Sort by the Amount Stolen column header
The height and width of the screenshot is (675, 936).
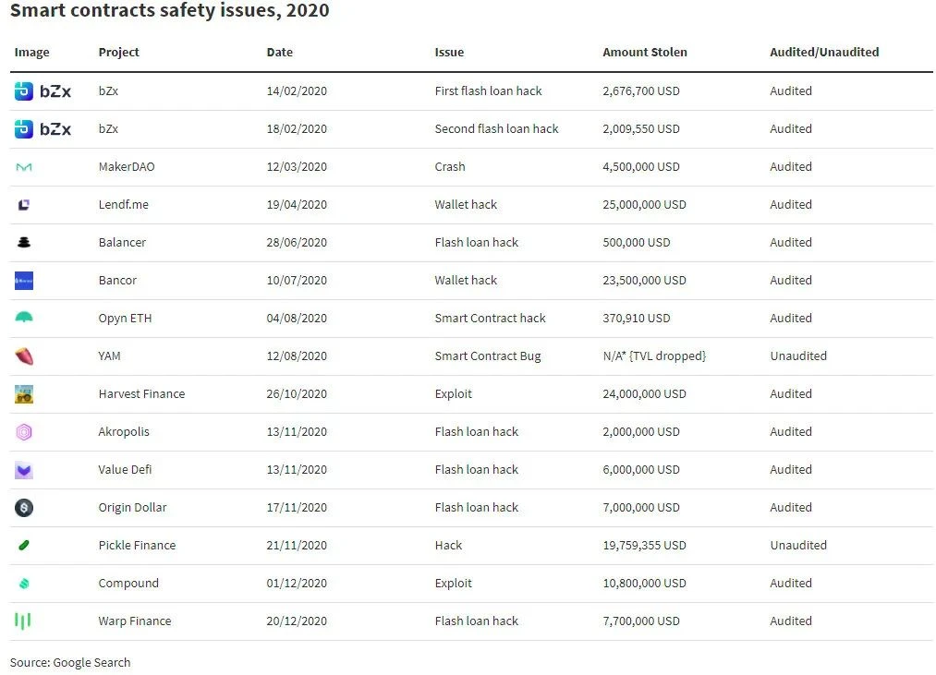click(x=645, y=53)
